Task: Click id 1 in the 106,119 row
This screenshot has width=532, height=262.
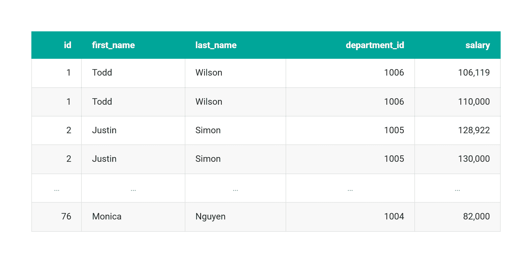Action: (x=69, y=72)
